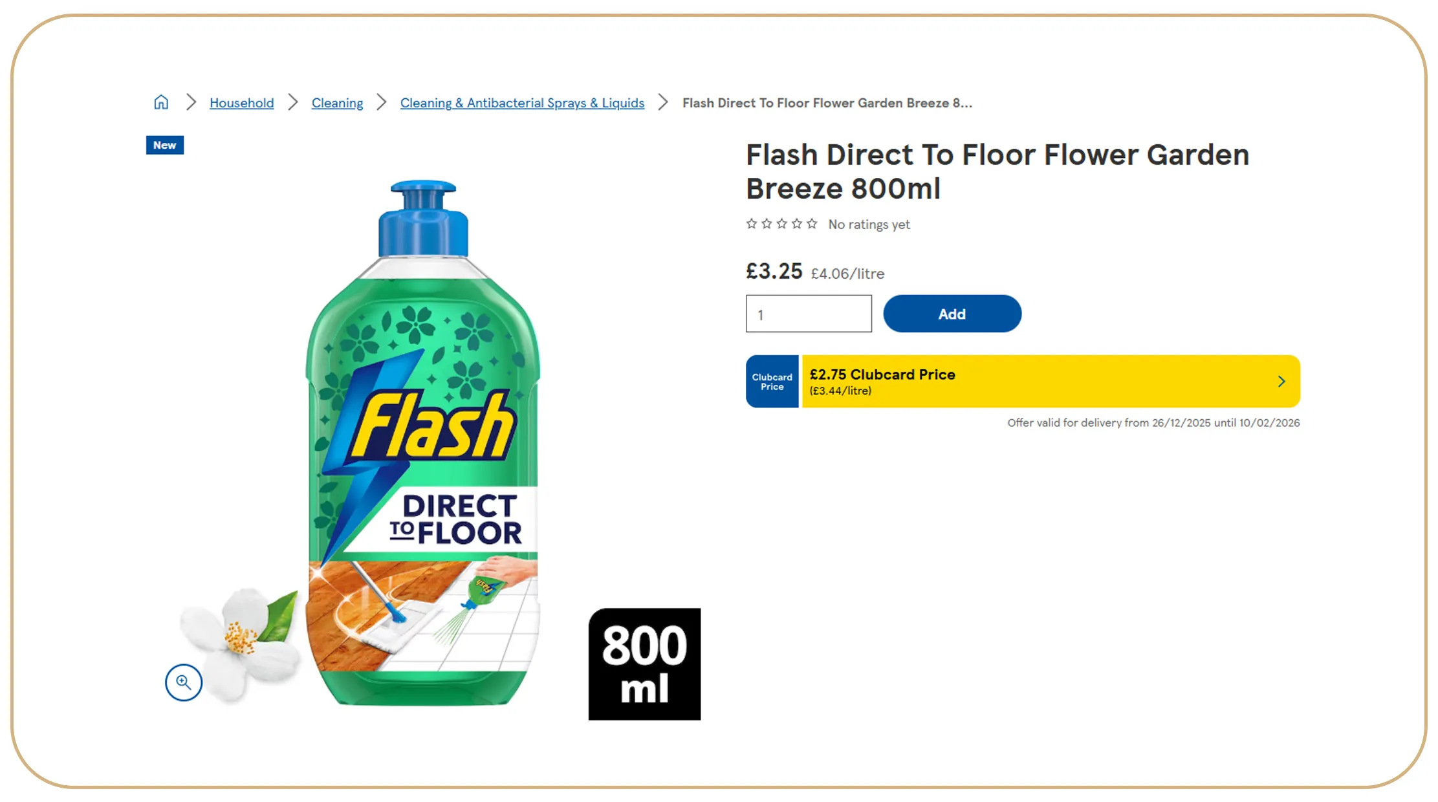The image size is (1438, 802).
Task: Click the New product badge
Action: pos(164,145)
